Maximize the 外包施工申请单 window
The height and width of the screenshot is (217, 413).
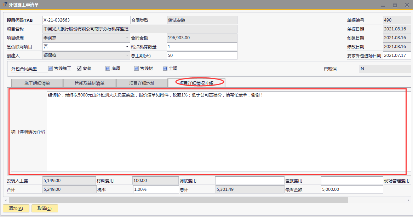click(x=395, y=5)
